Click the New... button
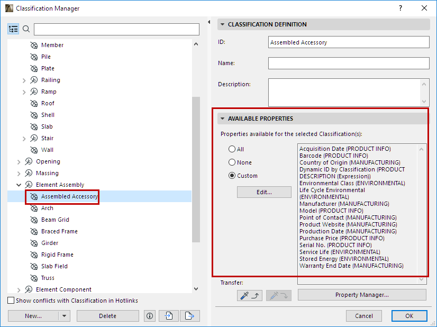 click(33, 316)
